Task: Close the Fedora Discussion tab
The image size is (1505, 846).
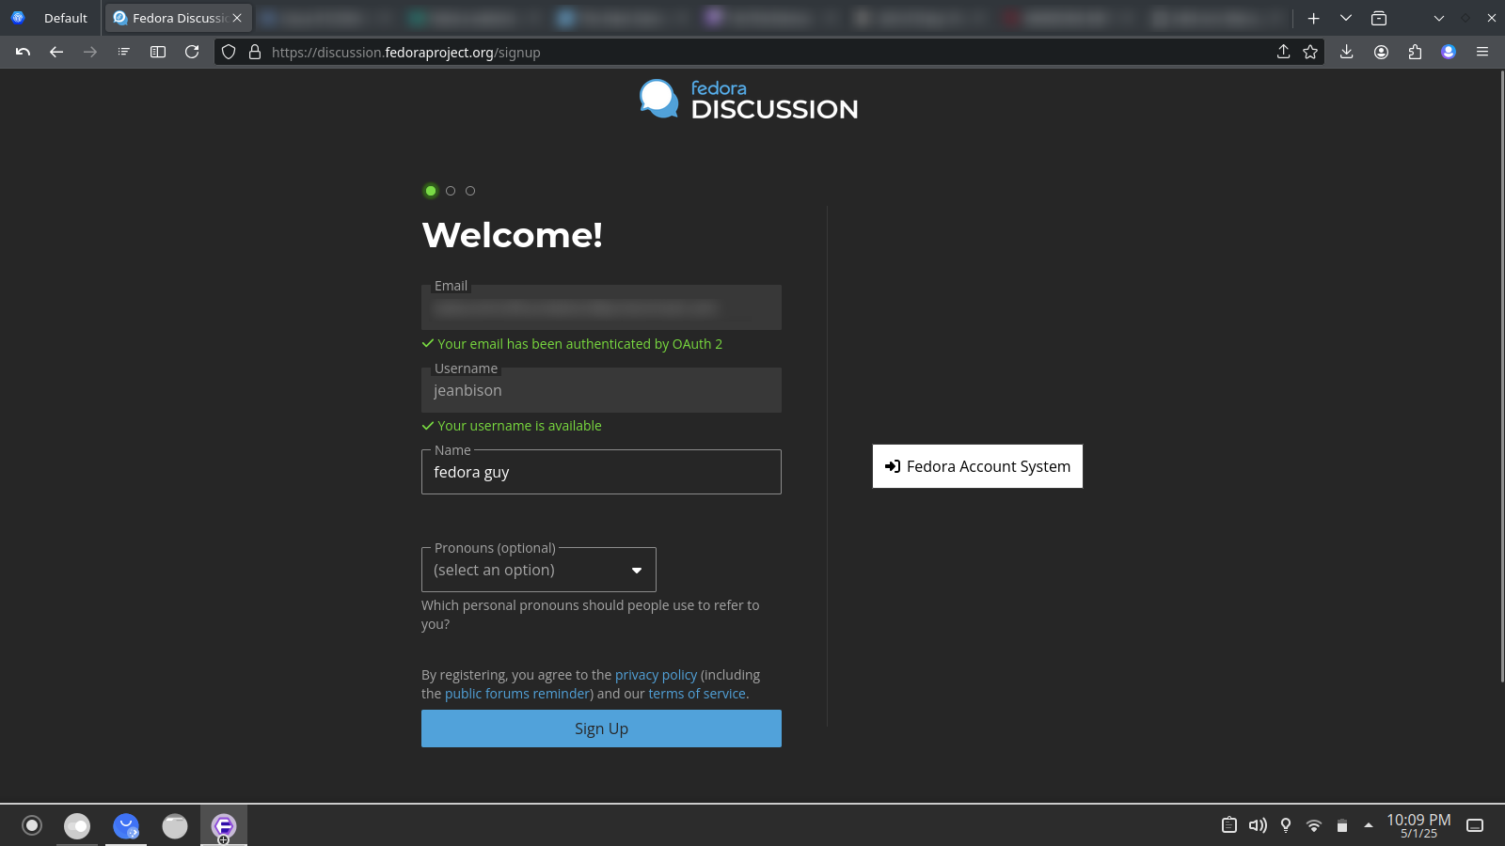Action: [x=237, y=18]
